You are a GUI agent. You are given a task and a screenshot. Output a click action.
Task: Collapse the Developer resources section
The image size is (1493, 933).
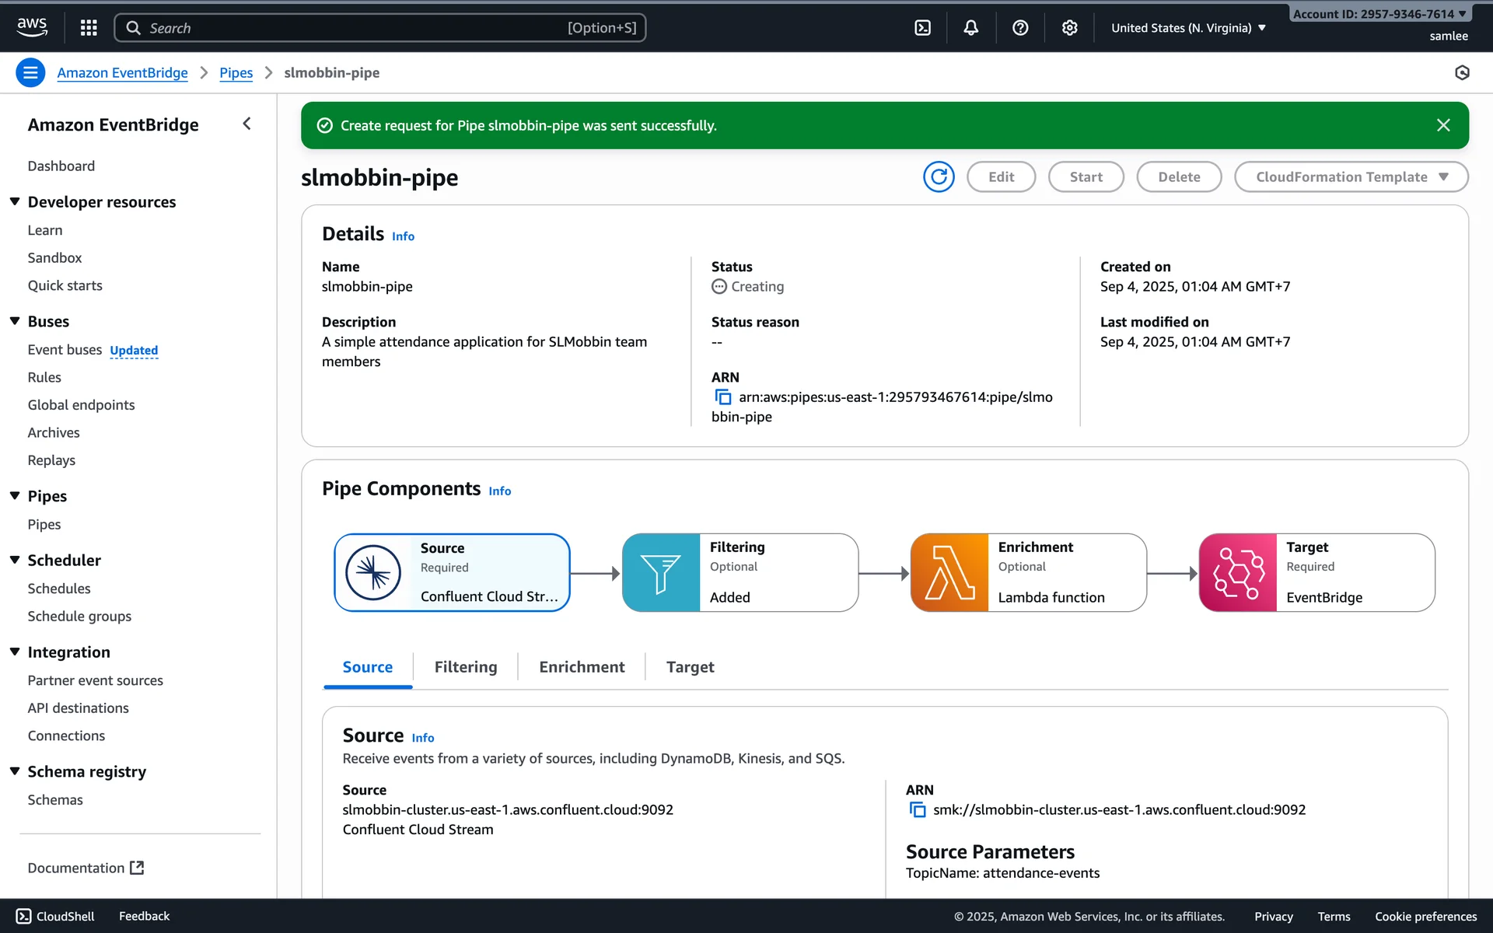[x=15, y=202]
